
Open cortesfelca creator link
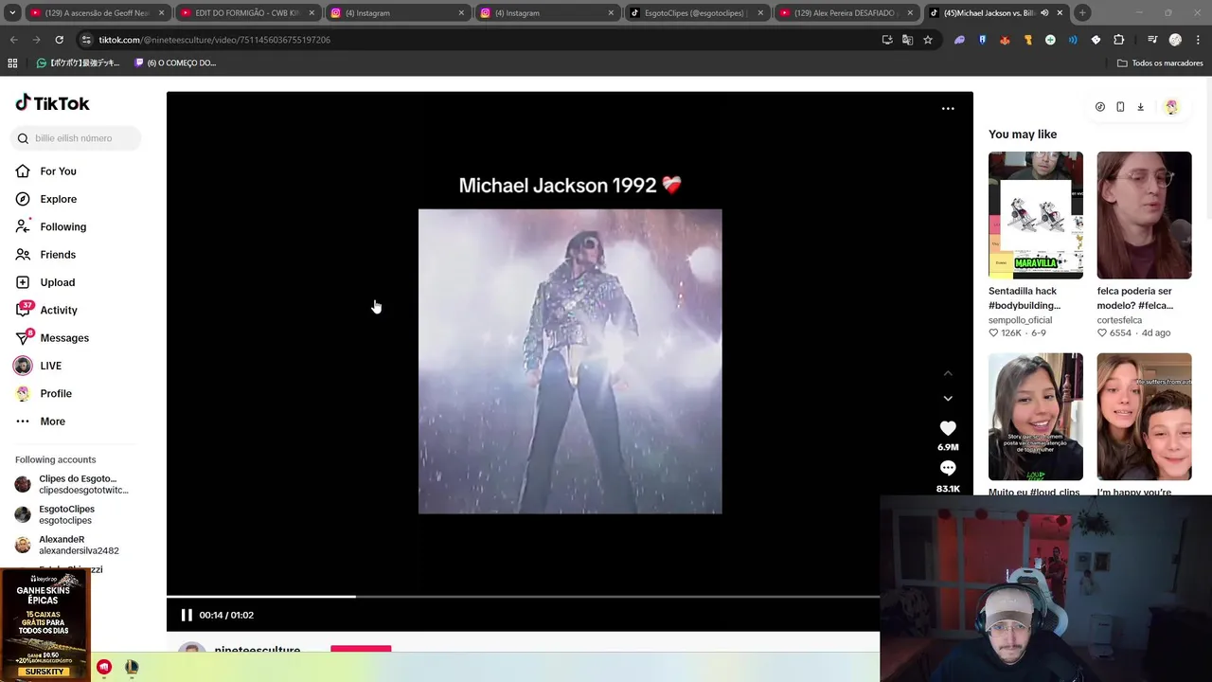pyautogui.click(x=1119, y=320)
